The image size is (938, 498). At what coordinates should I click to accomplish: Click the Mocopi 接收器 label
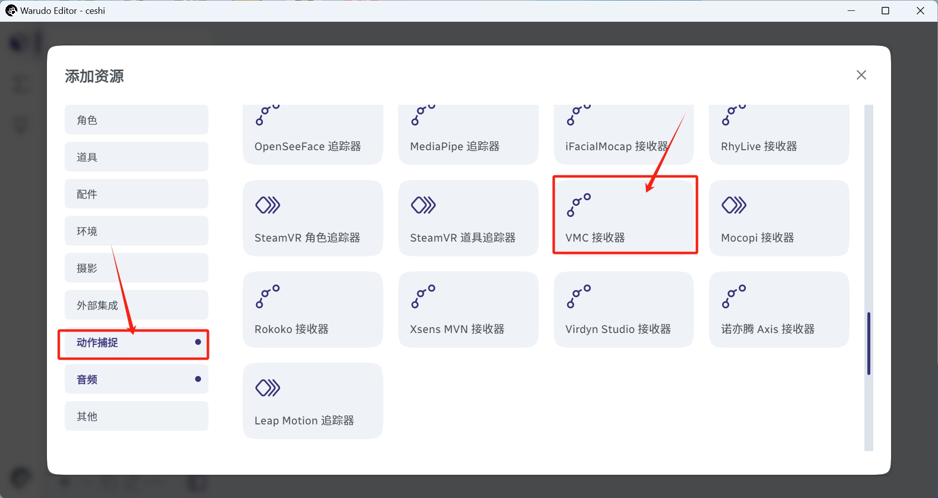tap(758, 238)
